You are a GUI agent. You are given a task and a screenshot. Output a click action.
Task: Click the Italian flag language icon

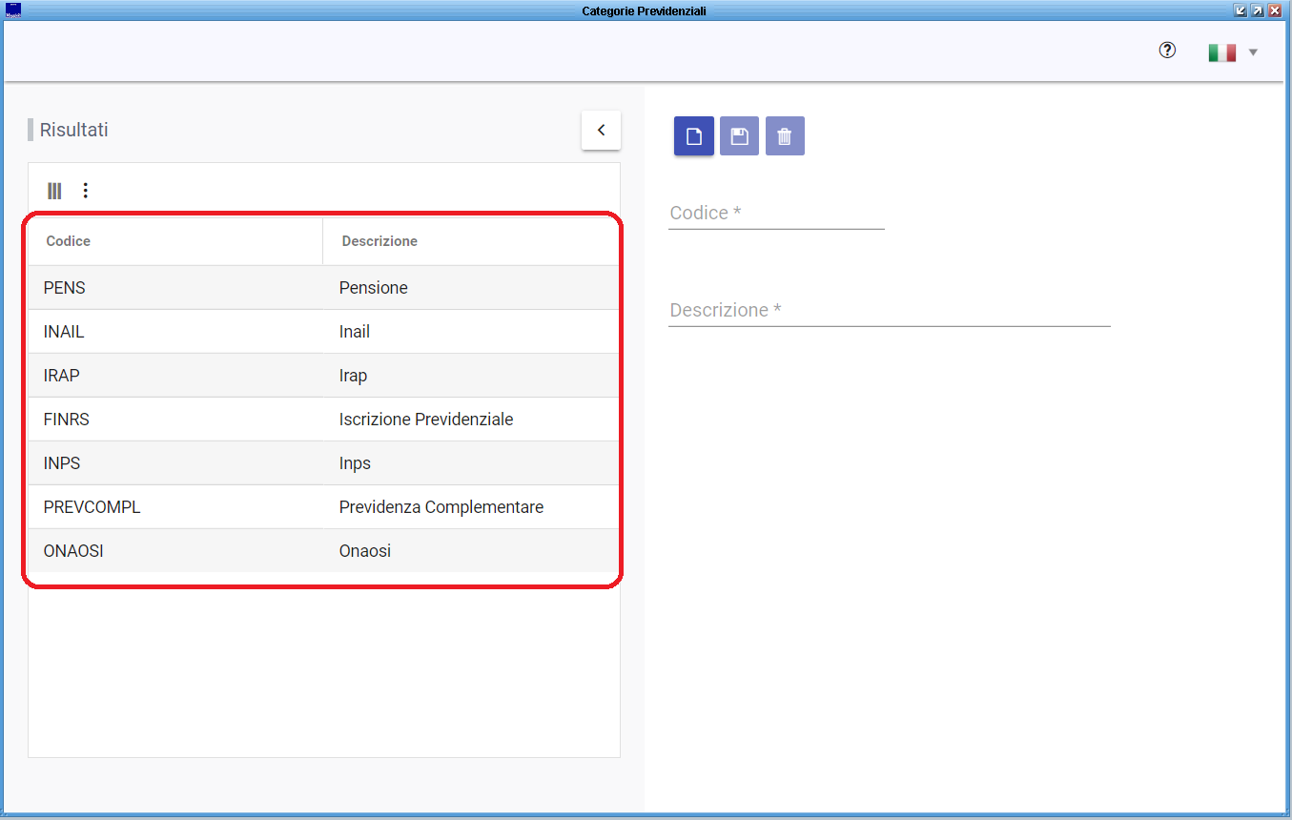tap(1221, 52)
